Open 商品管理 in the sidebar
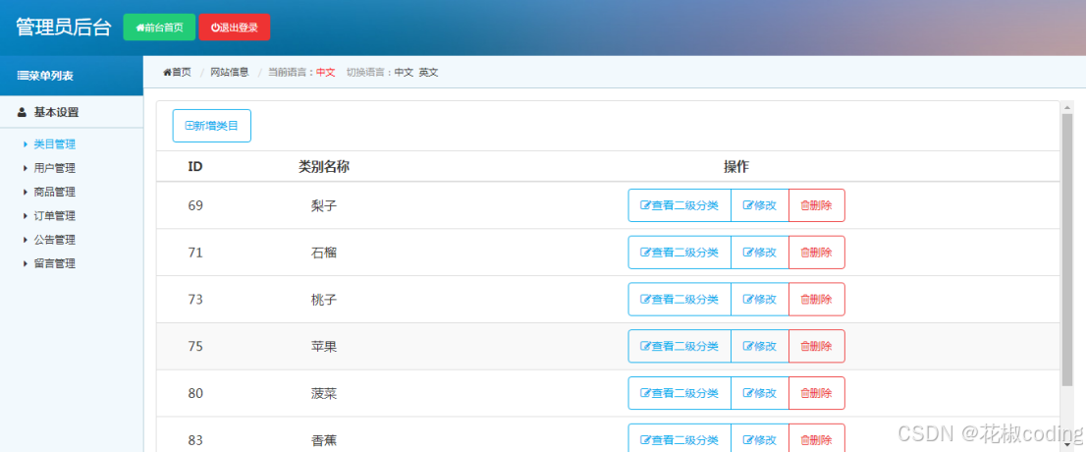Screen dimensions: 1087x453 54,193
